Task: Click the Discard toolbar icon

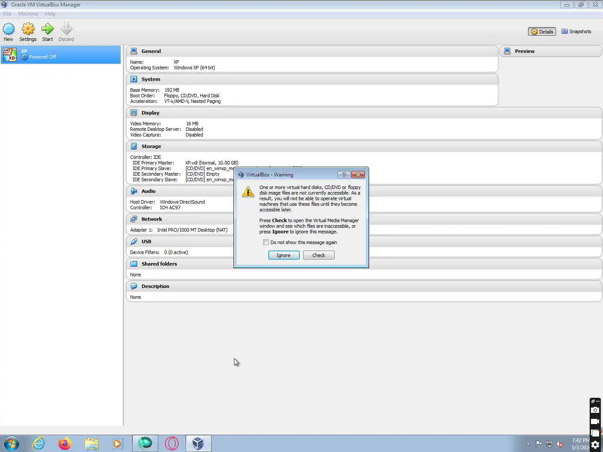Action: click(x=66, y=29)
